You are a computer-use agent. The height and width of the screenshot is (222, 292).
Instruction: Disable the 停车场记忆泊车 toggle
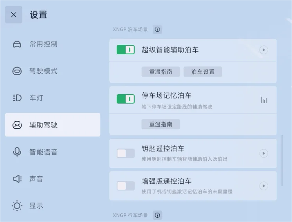click(x=126, y=99)
